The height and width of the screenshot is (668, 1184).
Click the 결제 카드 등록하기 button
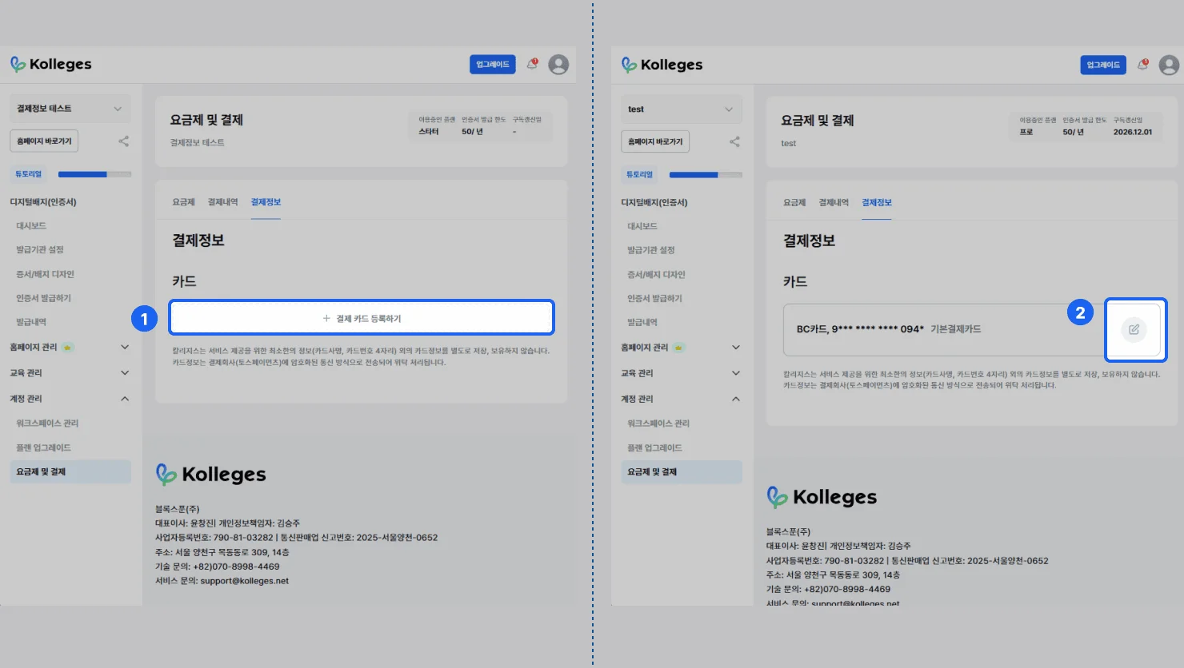click(362, 318)
